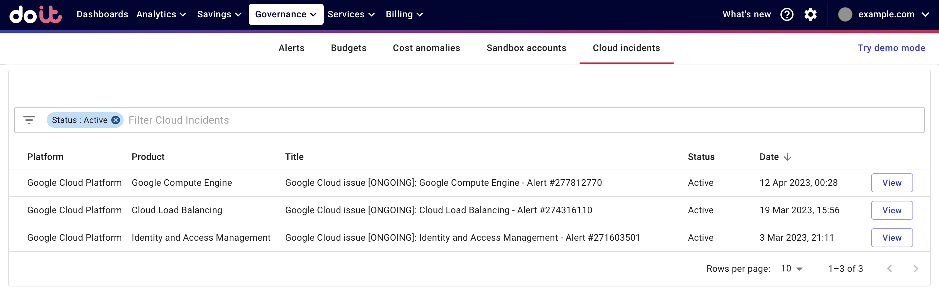Go to previous page of incidents

(890, 268)
